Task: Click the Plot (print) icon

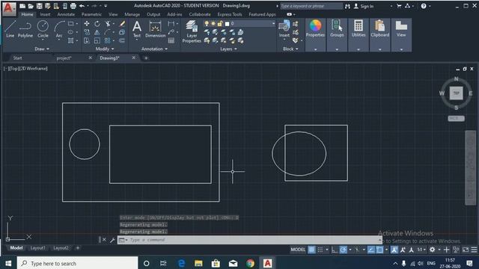Action: 73,6
